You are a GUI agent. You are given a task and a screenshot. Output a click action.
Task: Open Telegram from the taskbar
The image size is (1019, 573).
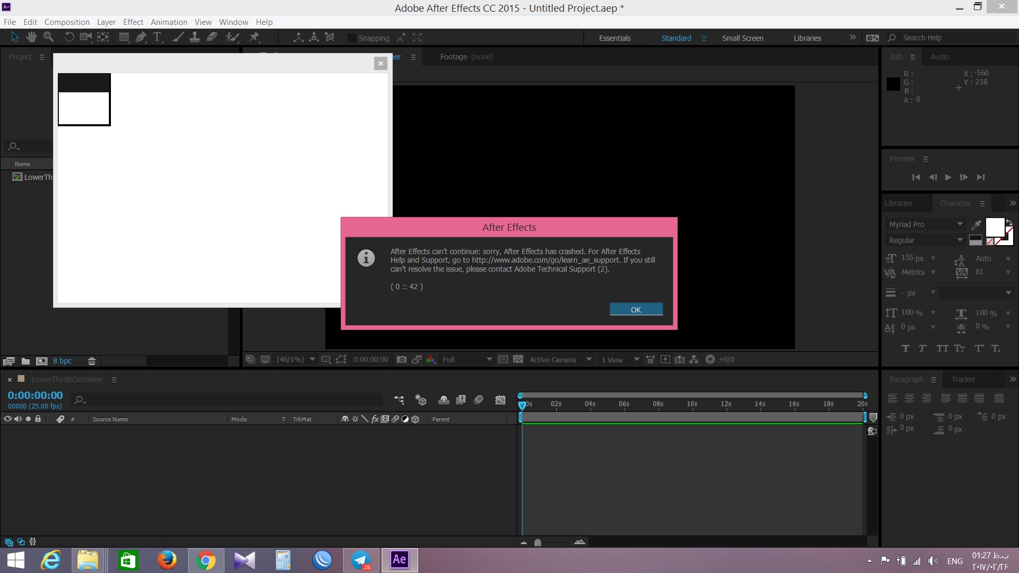coord(361,560)
